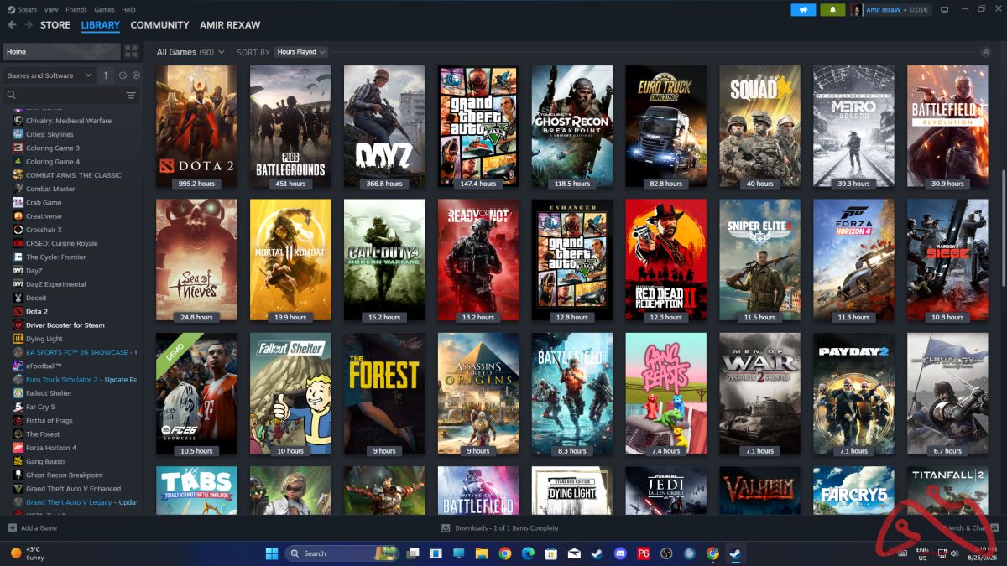This screenshot has height=566, width=1007.
Task: Open OBS Studio from the taskbar
Action: coord(666,553)
